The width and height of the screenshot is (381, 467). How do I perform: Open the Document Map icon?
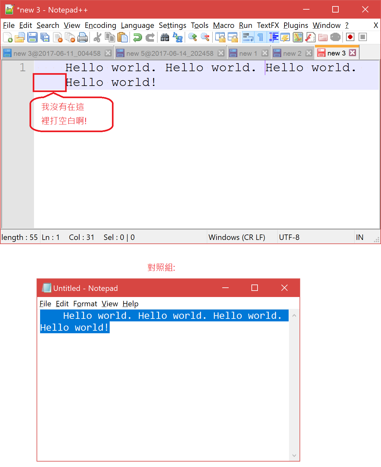pyautogui.click(x=298, y=38)
